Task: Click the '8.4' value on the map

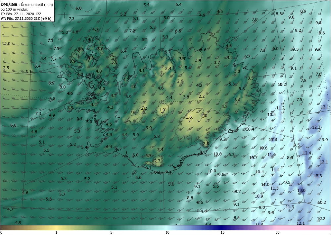Action: [237, 217]
